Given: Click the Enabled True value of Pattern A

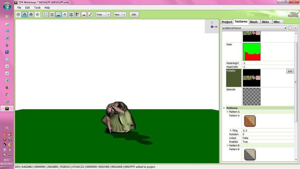Looking at the screenshot, I should pos(245,142).
